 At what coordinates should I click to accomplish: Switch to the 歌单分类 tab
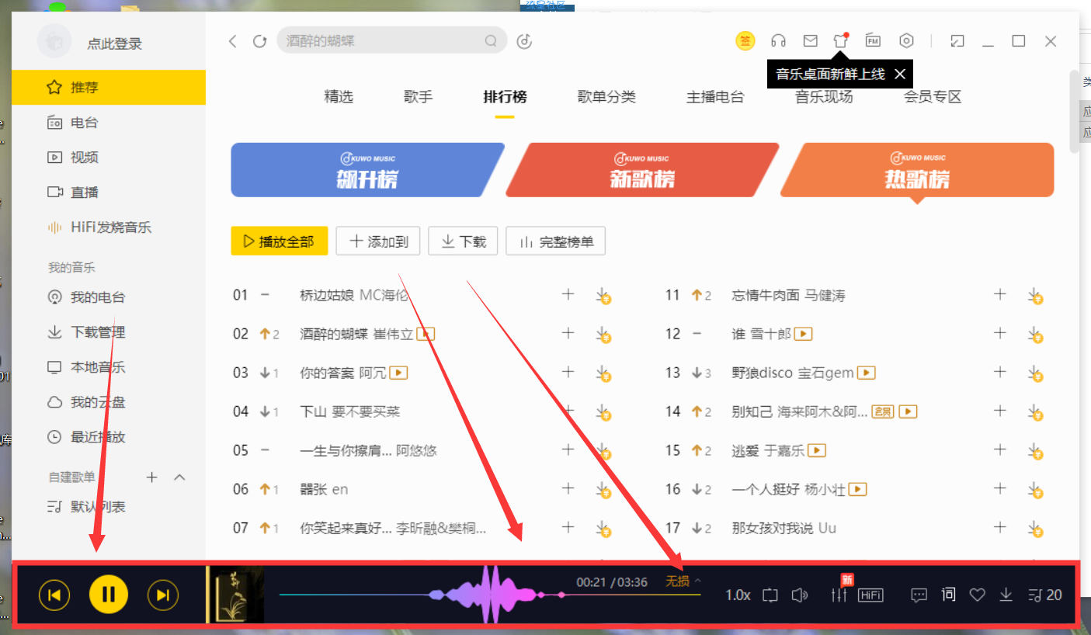click(606, 97)
